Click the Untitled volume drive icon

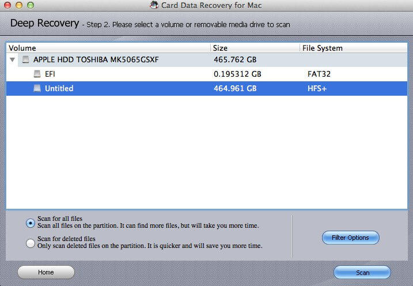[37, 88]
